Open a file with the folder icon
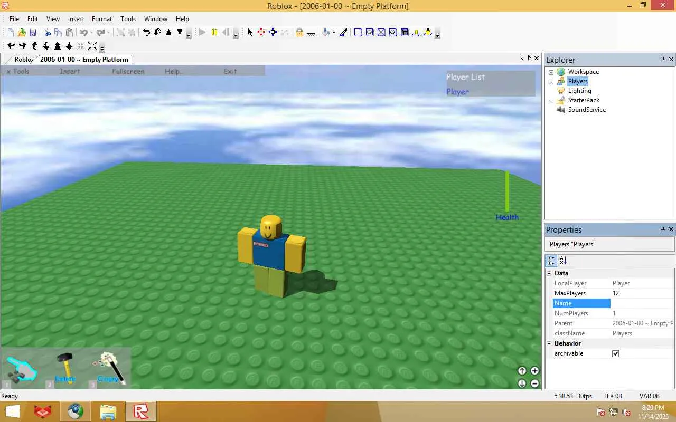676x422 pixels. [22, 33]
